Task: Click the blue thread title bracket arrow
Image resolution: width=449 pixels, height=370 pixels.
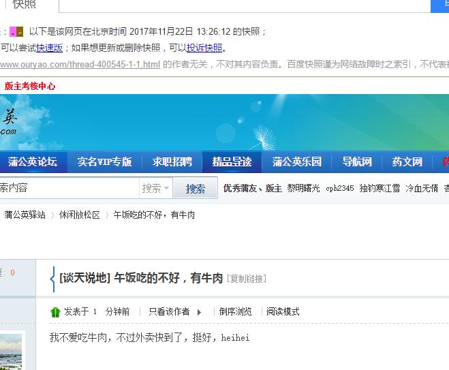Action: [52, 279]
